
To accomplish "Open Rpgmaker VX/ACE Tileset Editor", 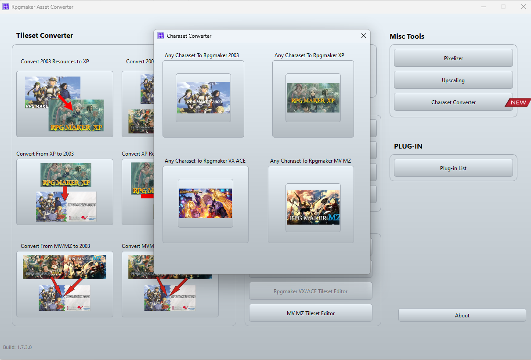I will coord(311,291).
